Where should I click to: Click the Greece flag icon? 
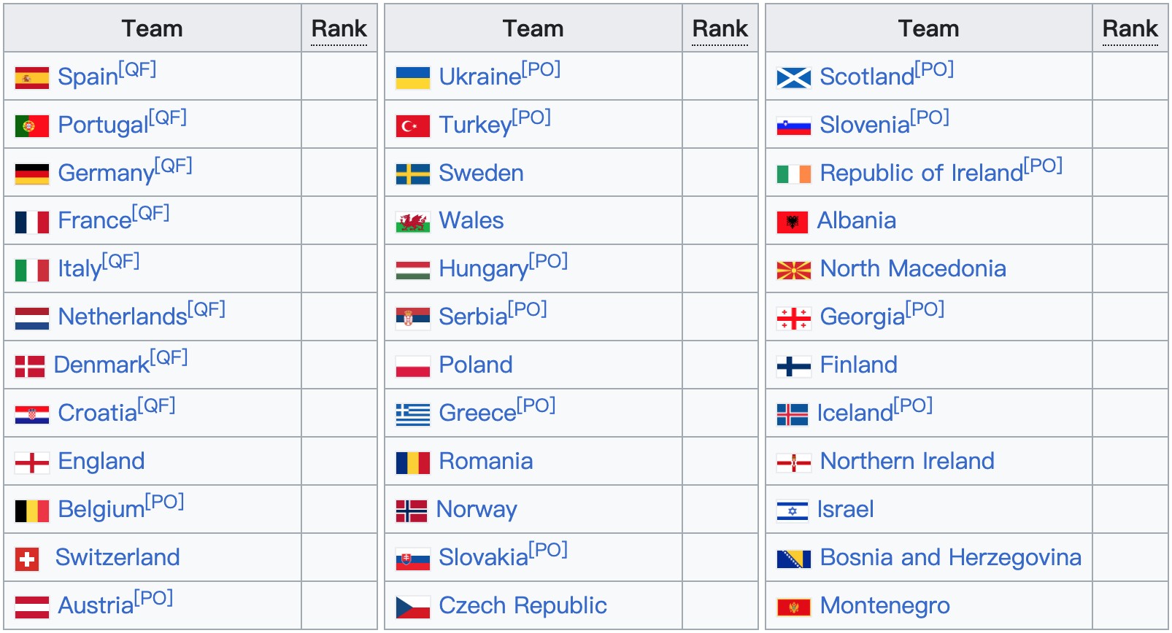click(412, 414)
